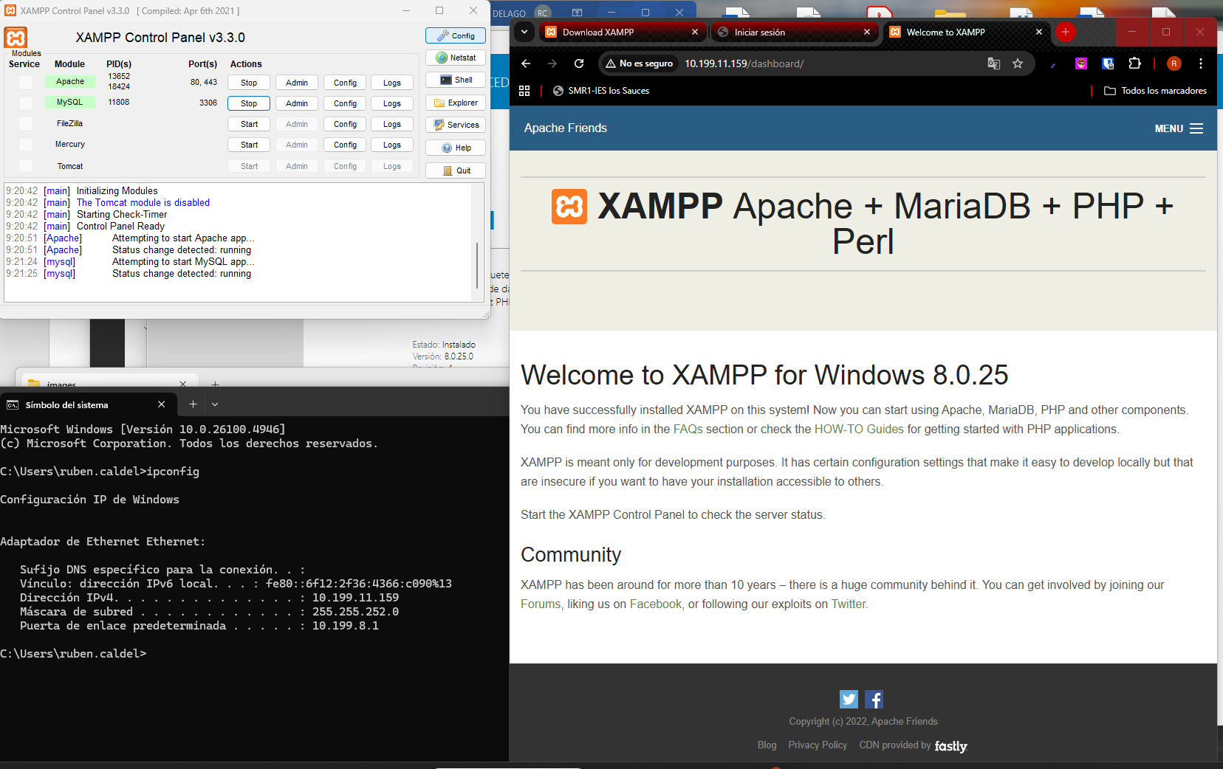Open the Blog footer link
The width and height of the screenshot is (1223, 769).
[x=767, y=745]
